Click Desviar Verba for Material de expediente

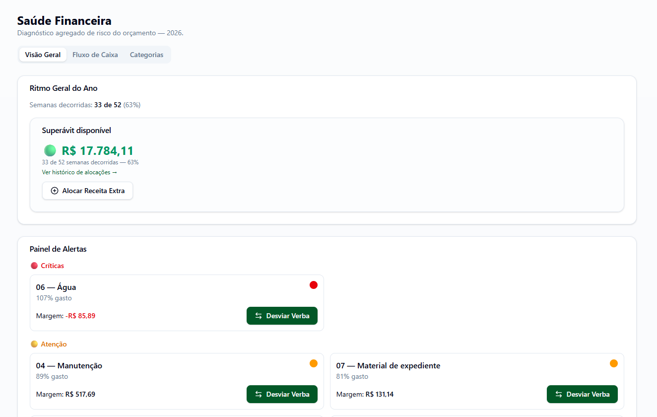pos(582,394)
